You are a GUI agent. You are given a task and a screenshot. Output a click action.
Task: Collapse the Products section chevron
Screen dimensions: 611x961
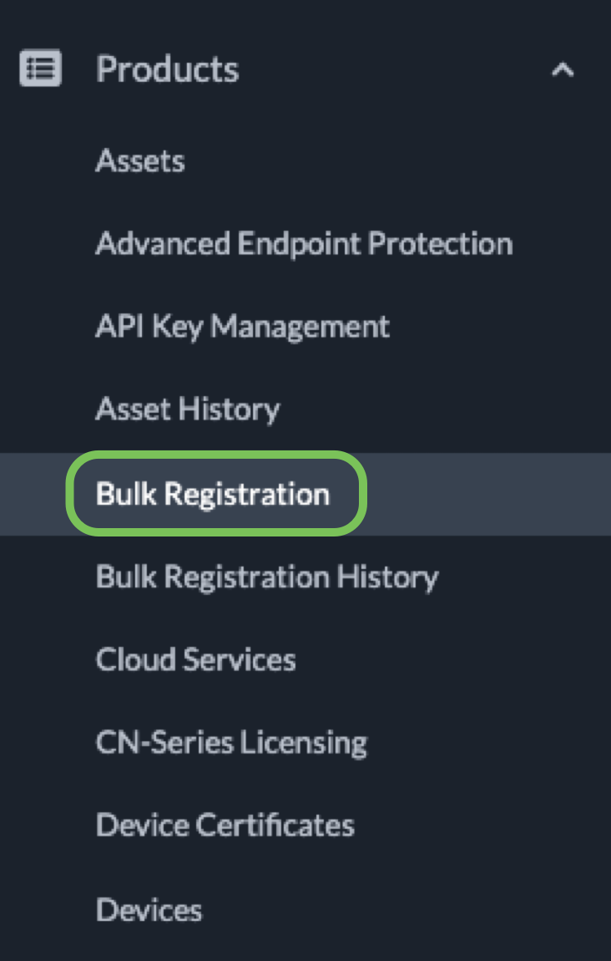pos(563,69)
